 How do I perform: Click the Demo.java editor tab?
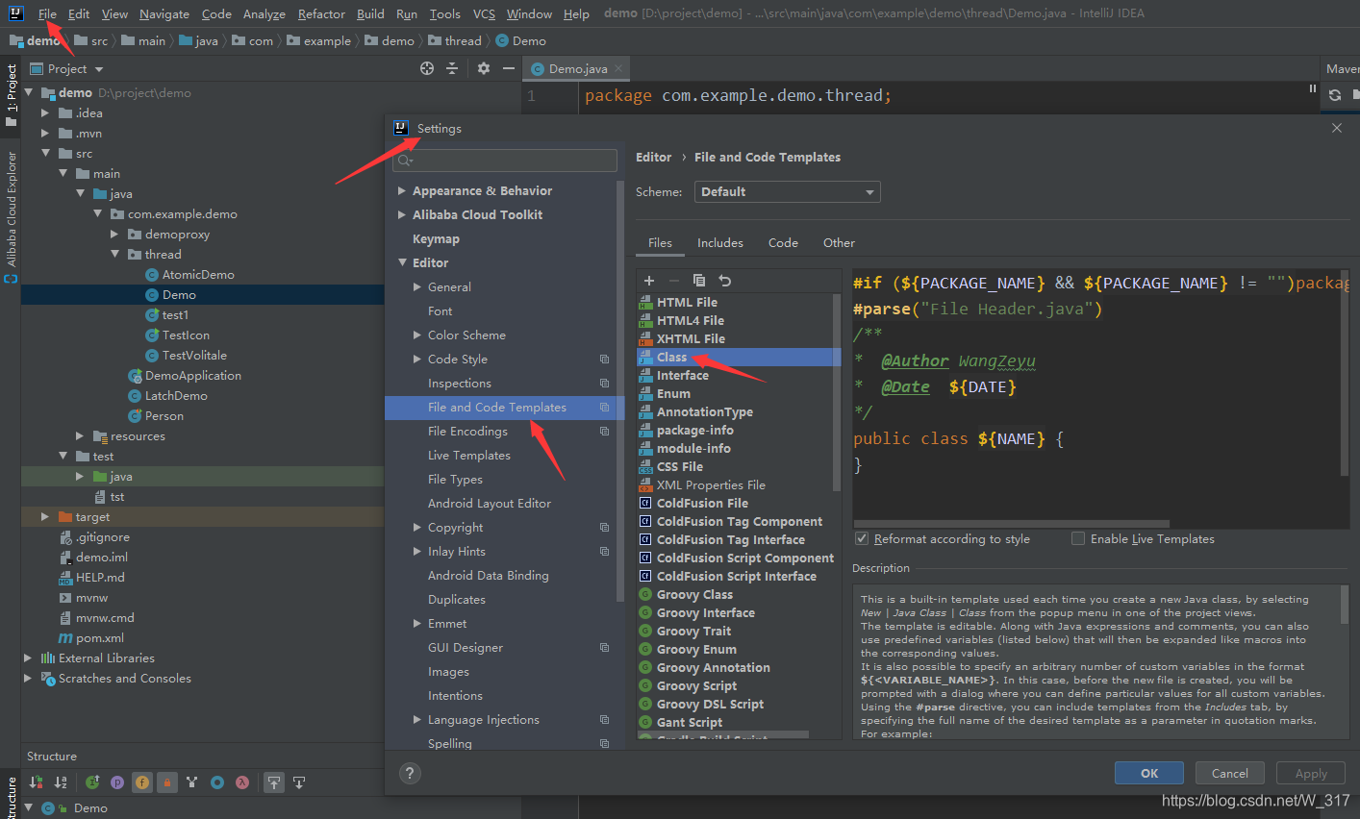pyautogui.click(x=577, y=69)
